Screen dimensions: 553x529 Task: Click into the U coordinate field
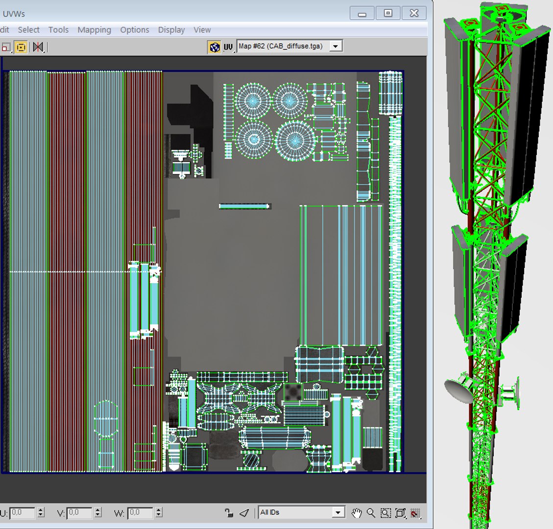[x=22, y=513]
